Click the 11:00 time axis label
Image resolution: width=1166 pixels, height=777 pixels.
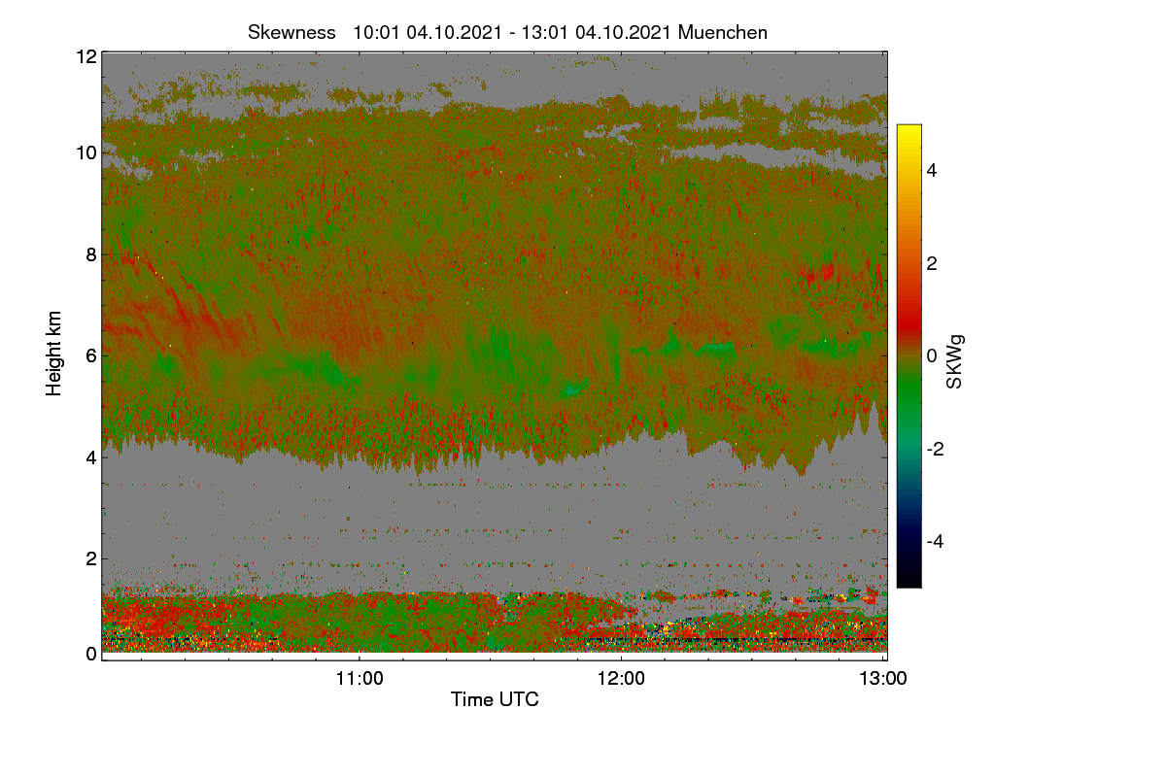pos(360,679)
